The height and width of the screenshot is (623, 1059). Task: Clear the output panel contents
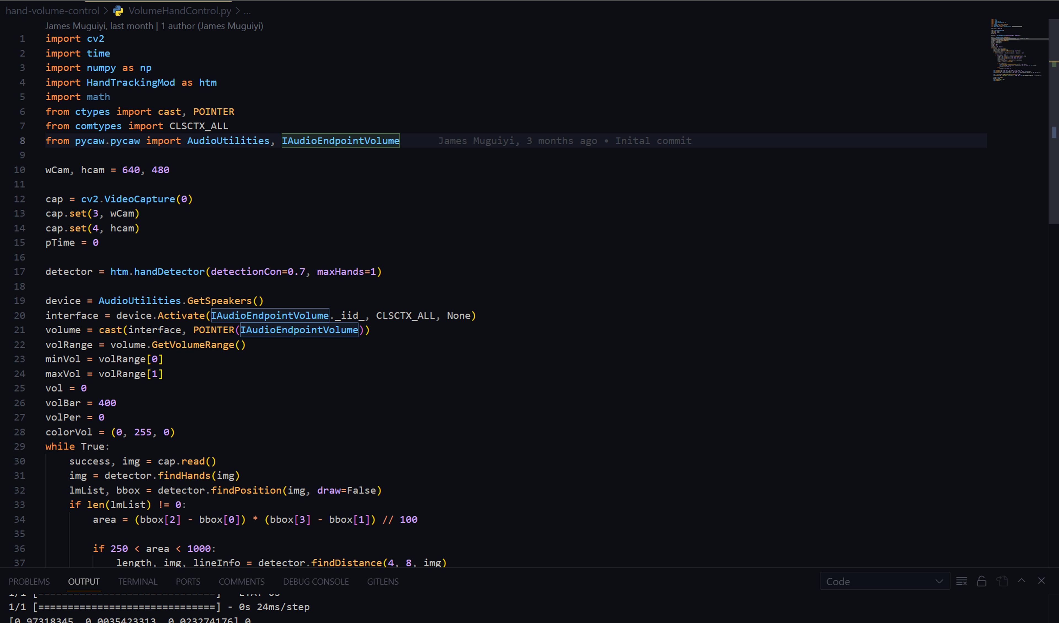coord(961,581)
